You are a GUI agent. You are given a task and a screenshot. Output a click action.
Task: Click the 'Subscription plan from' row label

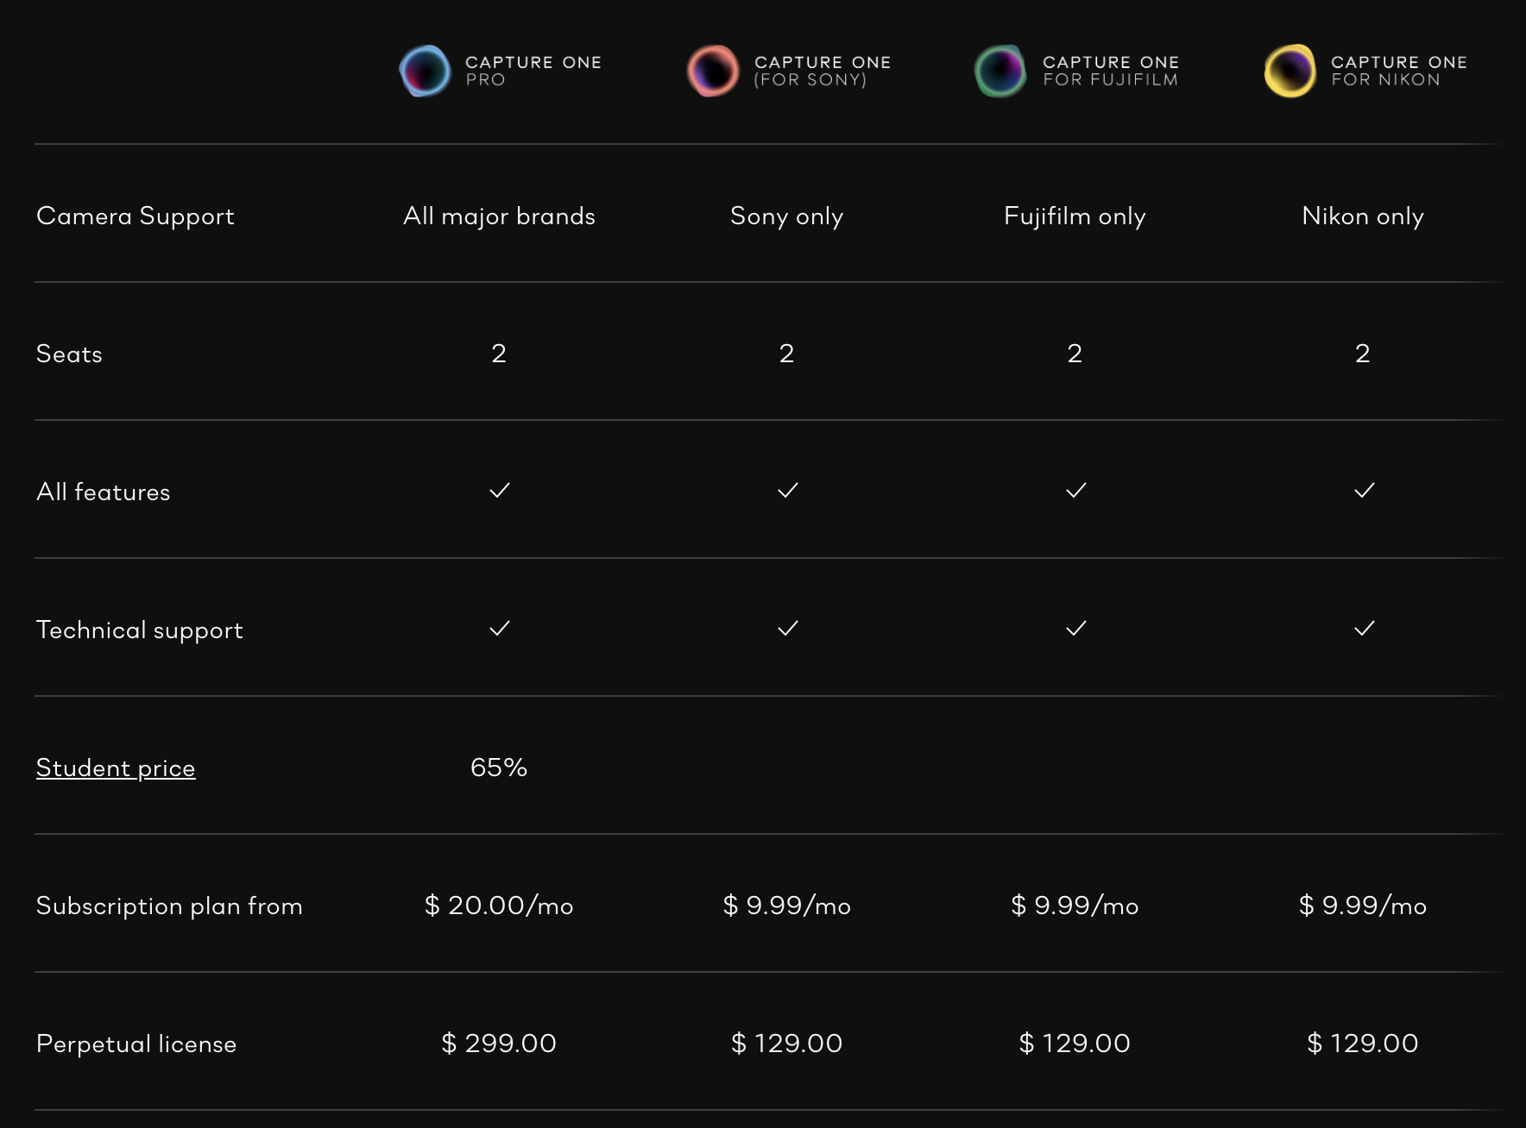point(169,906)
